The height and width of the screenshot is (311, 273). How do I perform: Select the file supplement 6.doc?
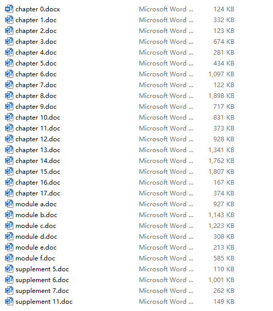42,280
